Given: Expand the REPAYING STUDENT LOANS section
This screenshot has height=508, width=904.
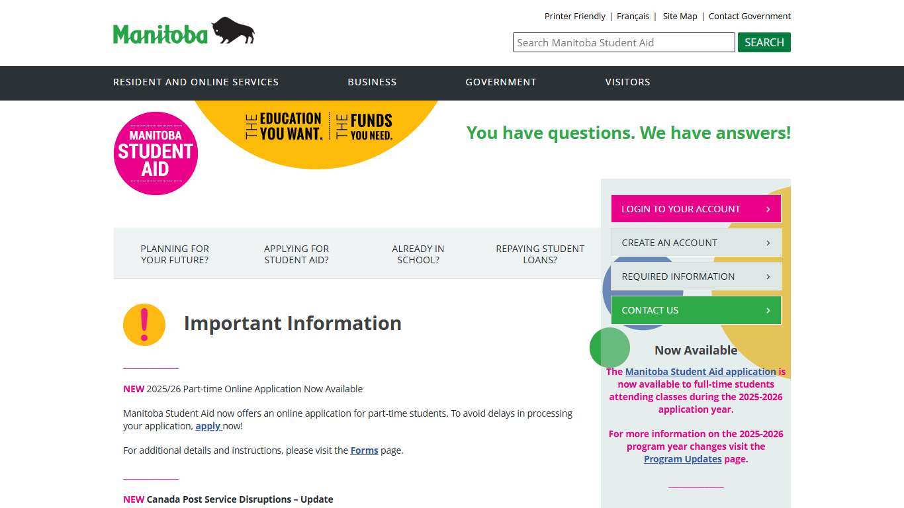Looking at the screenshot, I should point(540,254).
